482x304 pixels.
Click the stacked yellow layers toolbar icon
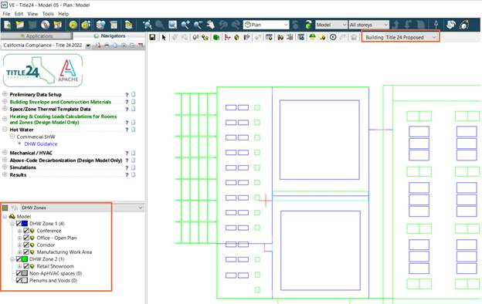pyautogui.click(x=128, y=25)
